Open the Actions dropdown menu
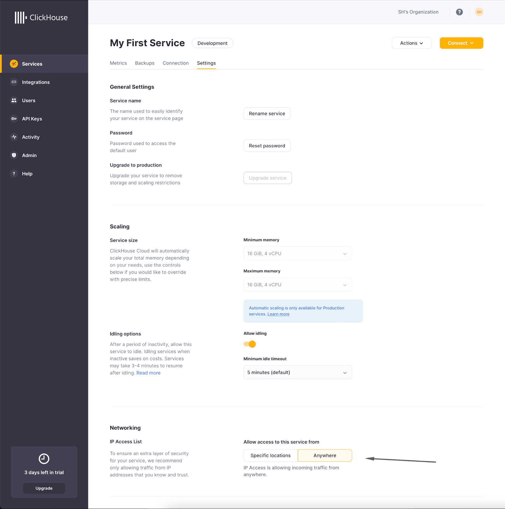 411,43
